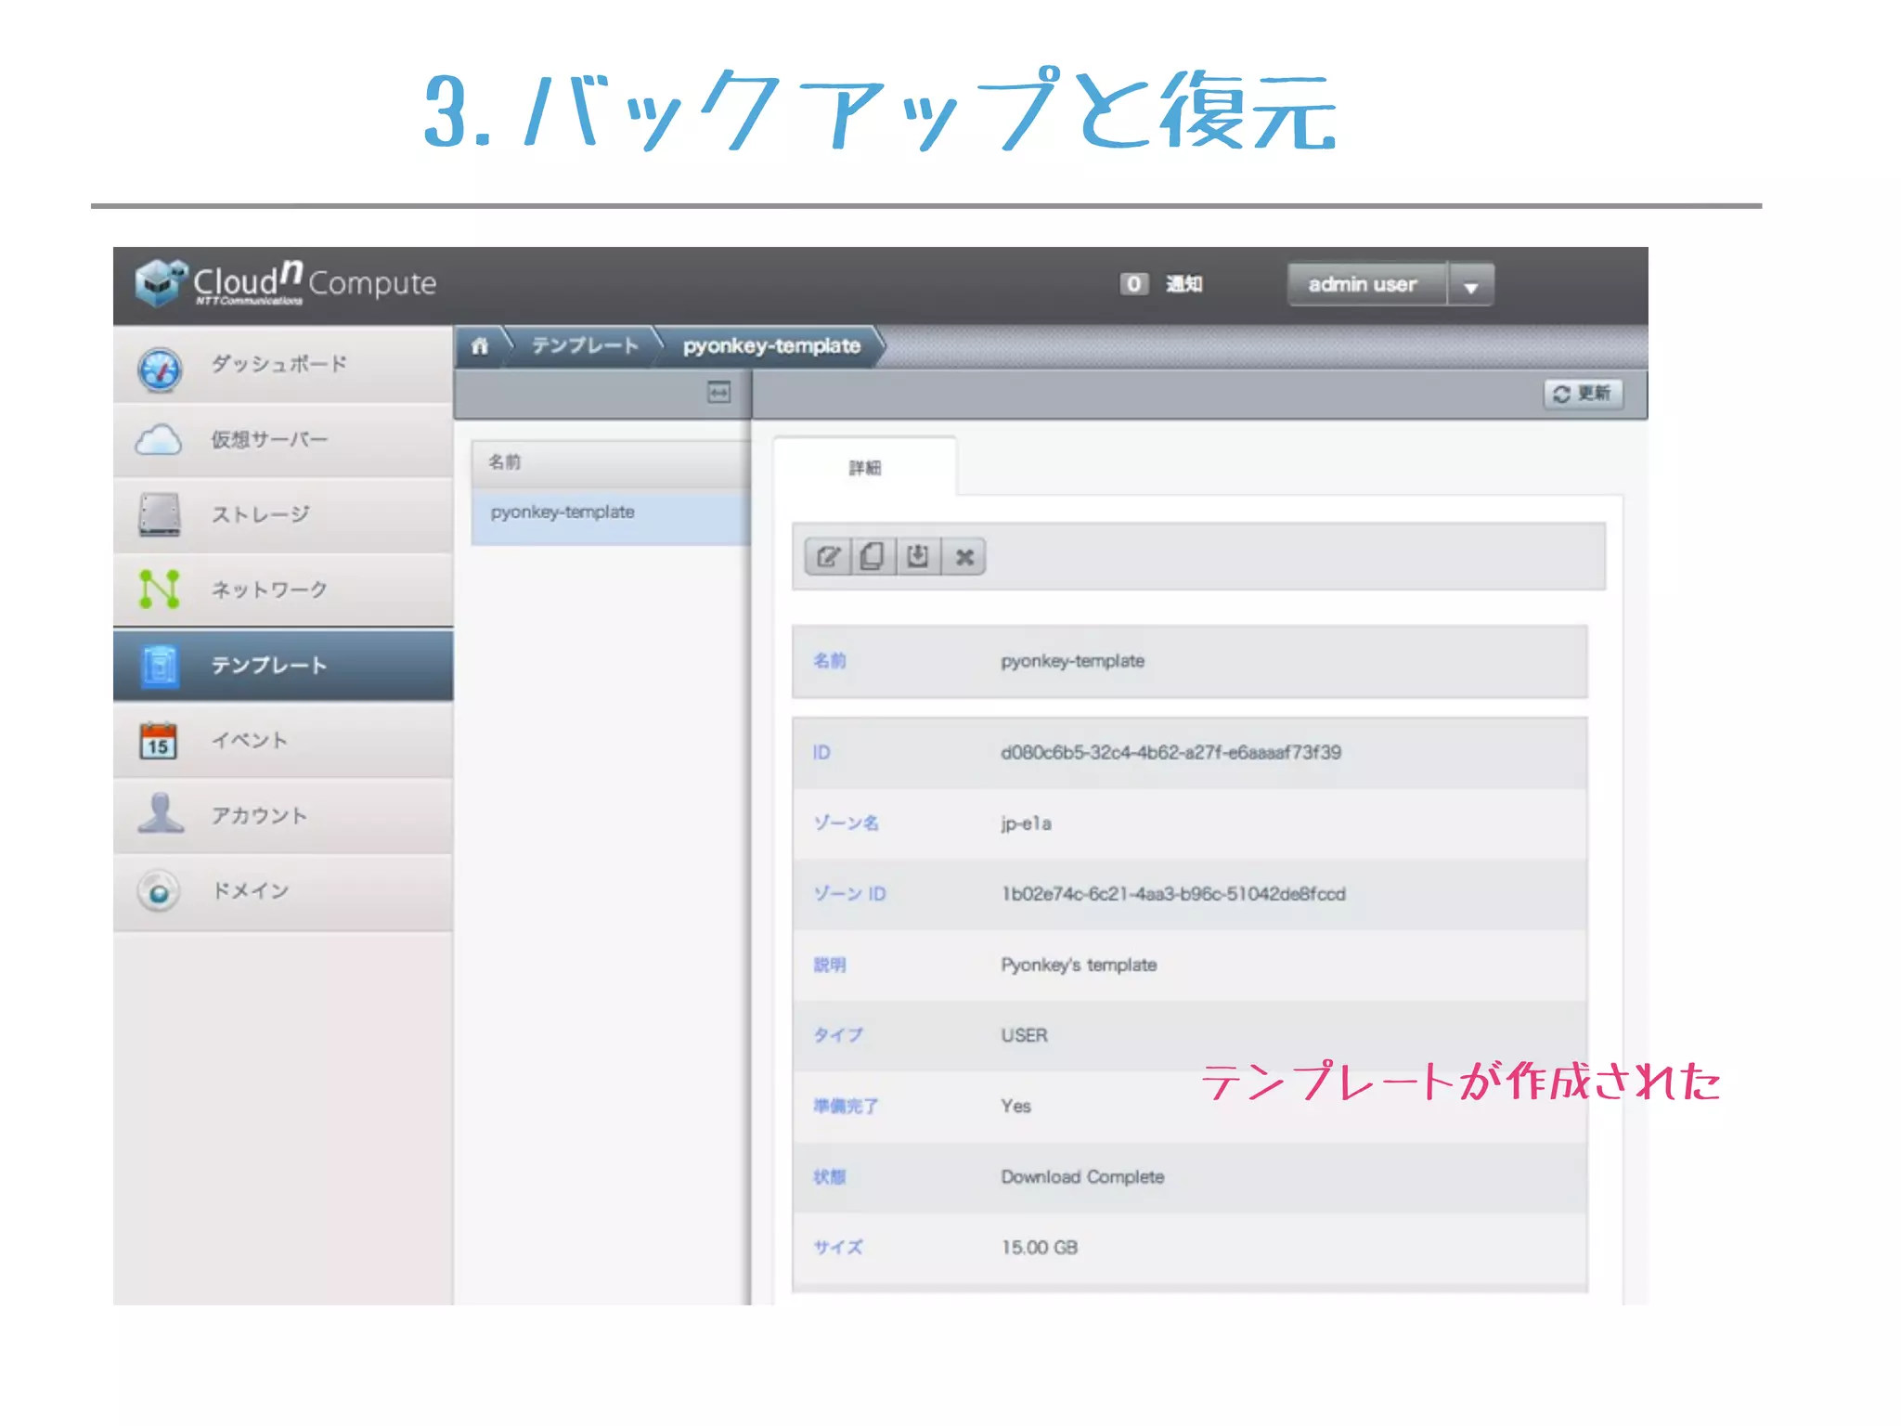Open the ドメイン domain section
The width and height of the screenshot is (1901, 1426).
[x=283, y=891]
